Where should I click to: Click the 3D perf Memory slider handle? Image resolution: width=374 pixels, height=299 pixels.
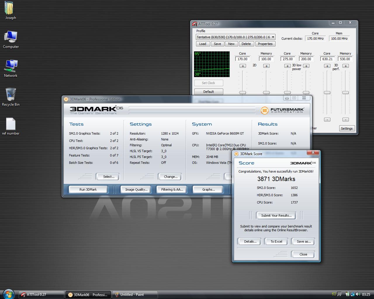(x=346, y=93)
